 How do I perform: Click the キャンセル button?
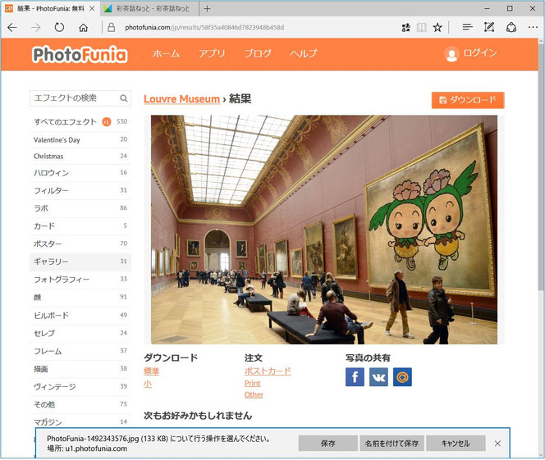point(456,444)
